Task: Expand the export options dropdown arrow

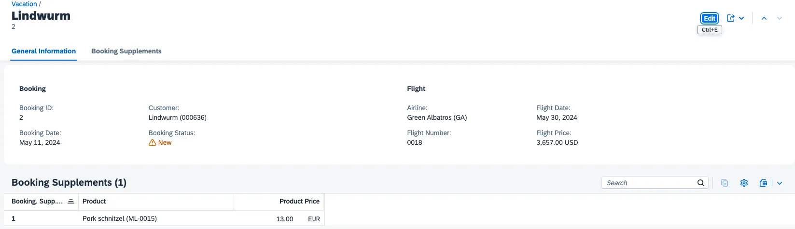Action: (x=780, y=183)
